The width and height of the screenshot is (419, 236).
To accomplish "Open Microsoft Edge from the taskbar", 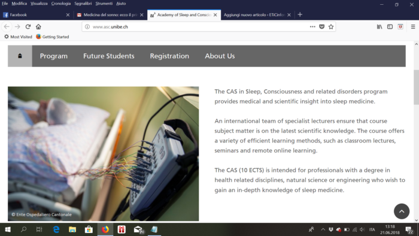I will pyautogui.click(x=56, y=229).
